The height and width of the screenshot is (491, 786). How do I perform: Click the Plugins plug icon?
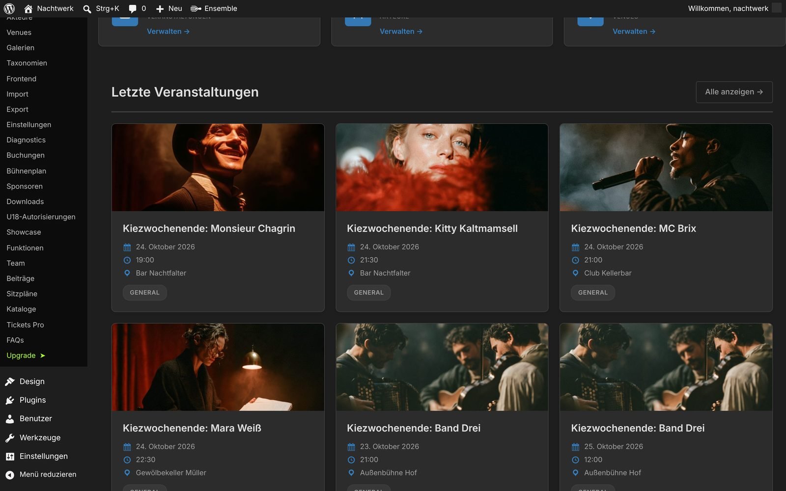(10, 400)
